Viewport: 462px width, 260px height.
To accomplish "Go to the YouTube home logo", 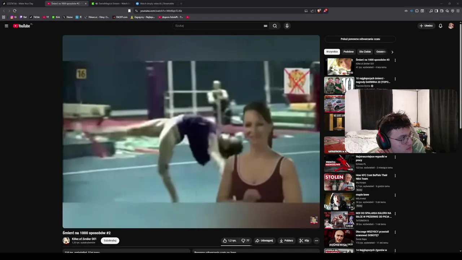I will (22, 26).
